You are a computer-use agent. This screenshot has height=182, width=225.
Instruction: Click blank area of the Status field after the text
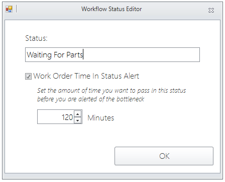point(142,55)
